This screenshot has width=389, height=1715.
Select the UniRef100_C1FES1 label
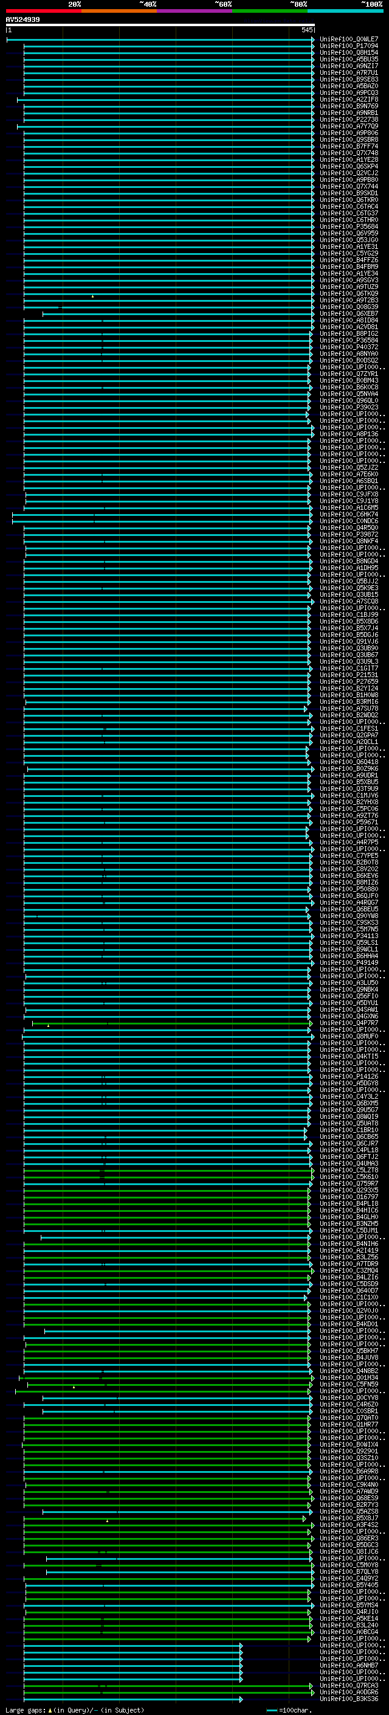[348, 728]
